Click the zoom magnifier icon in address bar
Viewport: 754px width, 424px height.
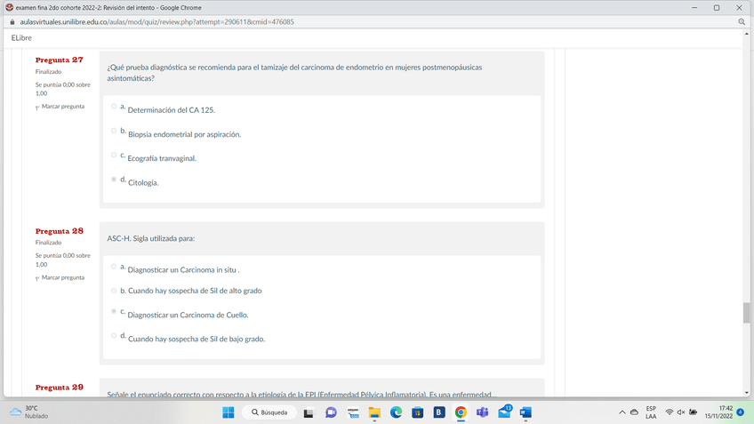point(742,21)
